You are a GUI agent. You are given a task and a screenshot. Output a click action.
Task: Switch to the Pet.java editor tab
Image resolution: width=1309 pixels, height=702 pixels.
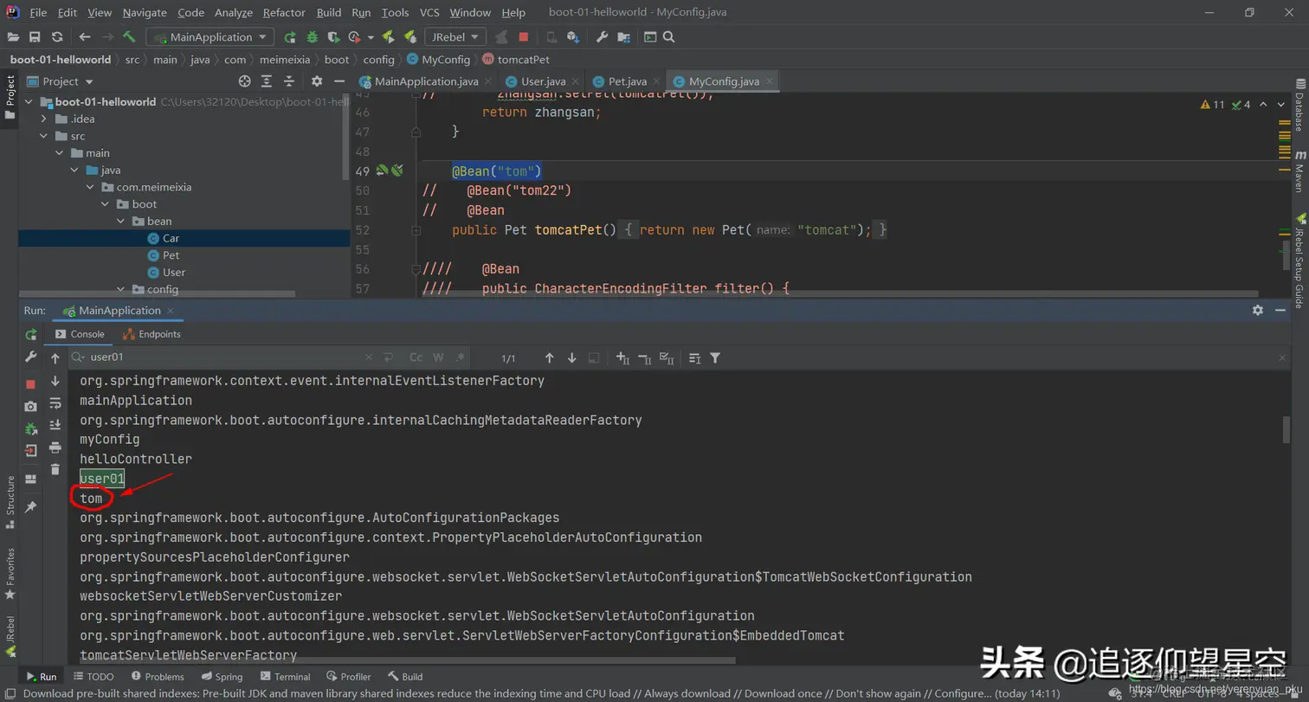coord(628,81)
